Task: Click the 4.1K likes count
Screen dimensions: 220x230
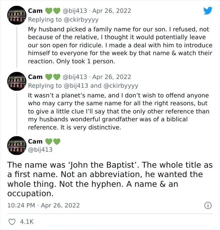Action: pos(27,222)
